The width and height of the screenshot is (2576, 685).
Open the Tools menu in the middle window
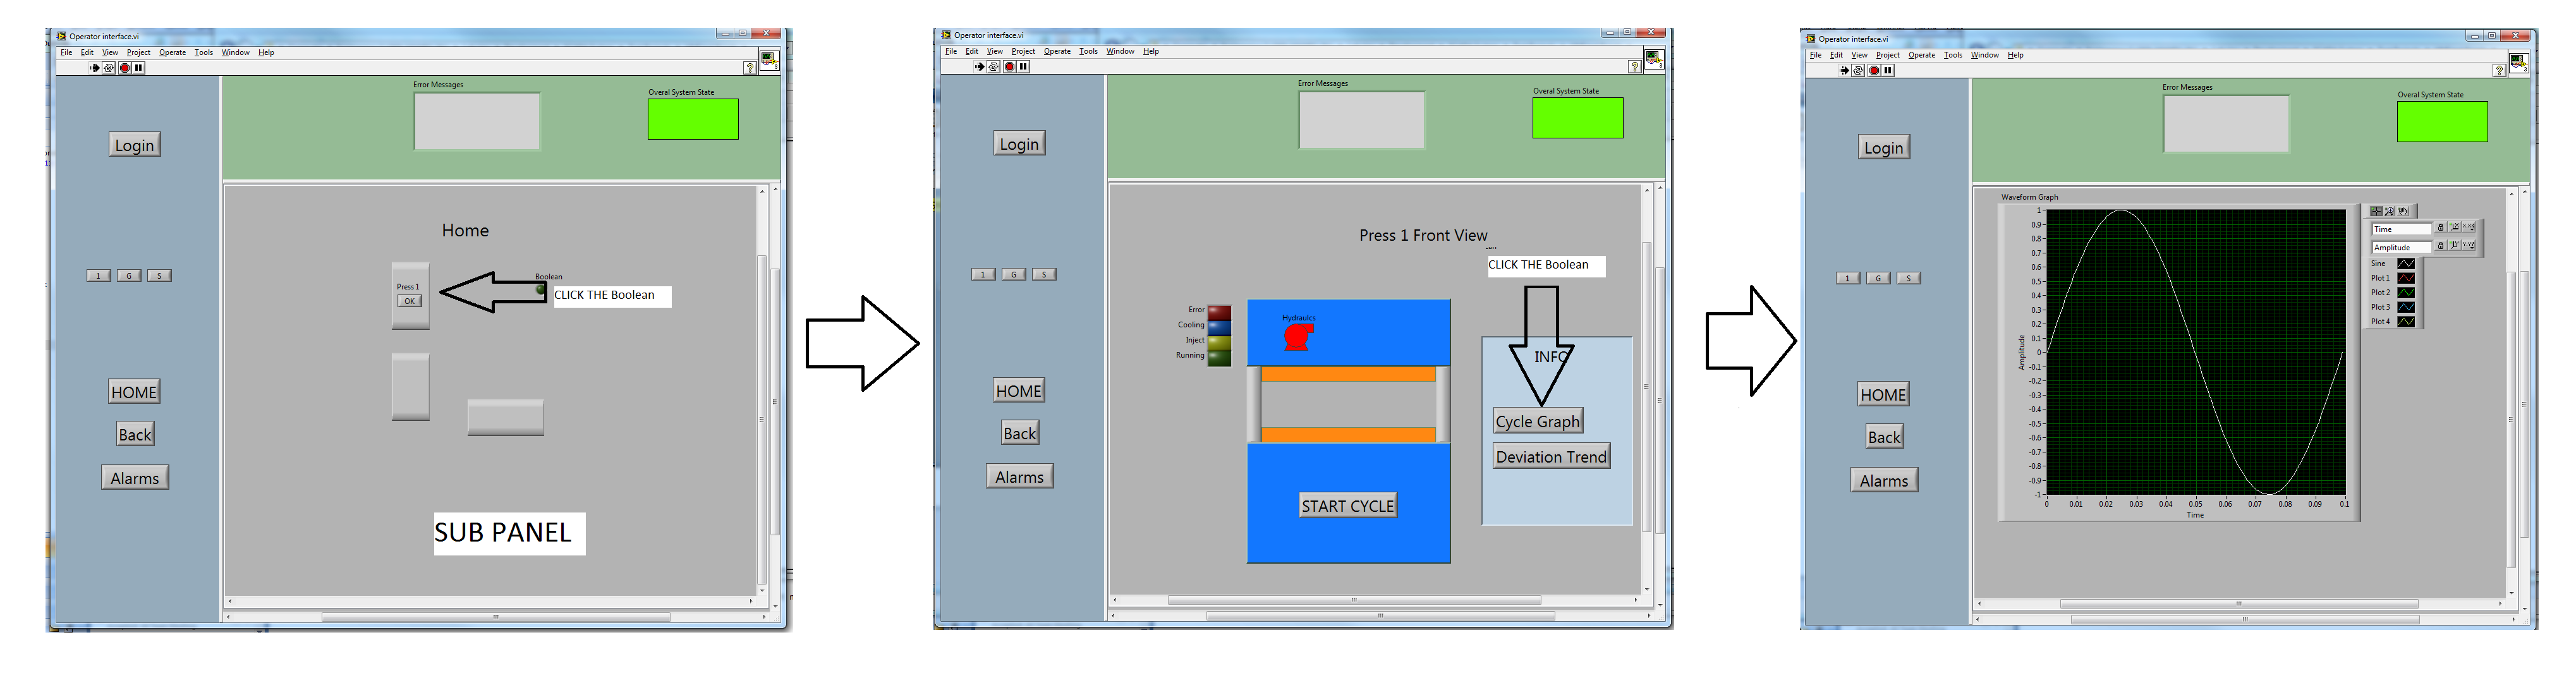click(x=1088, y=52)
